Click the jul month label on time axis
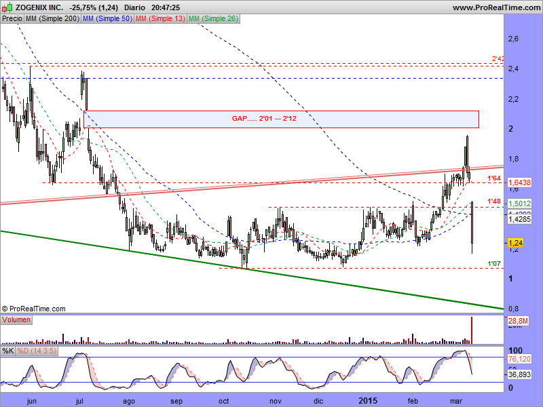 click(79, 401)
